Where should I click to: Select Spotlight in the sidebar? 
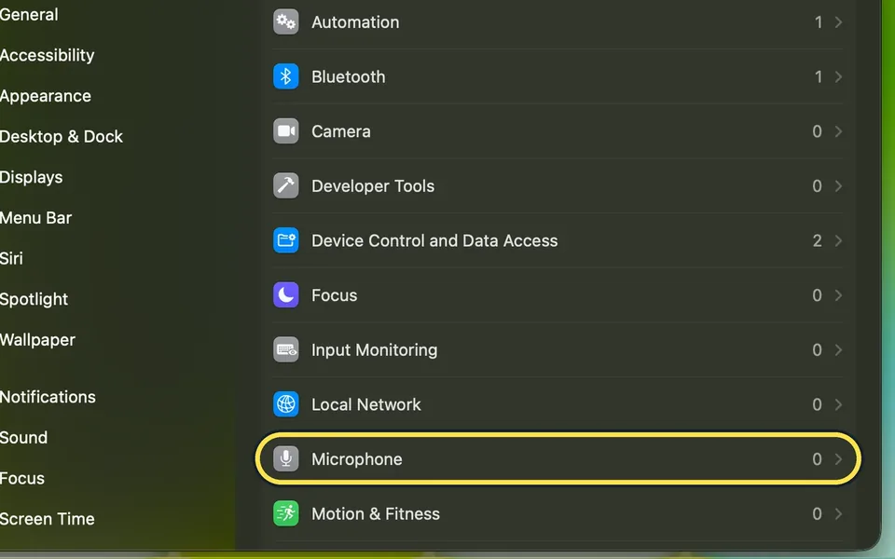click(34, 299)
